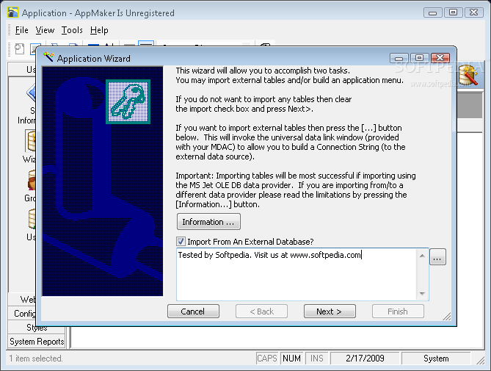Viewport: 491px width, 371px height.
Task: Switch to the System Reports panel tab
Action: 37,342
